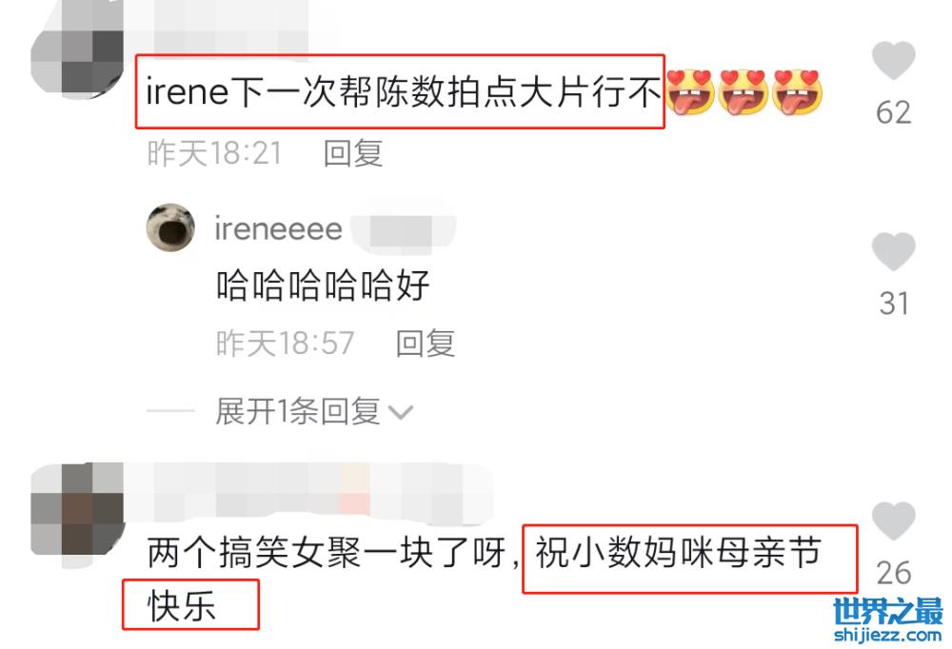
Task: Reply to the irene下一次 comment via 回复
Action: coord(353,153)
